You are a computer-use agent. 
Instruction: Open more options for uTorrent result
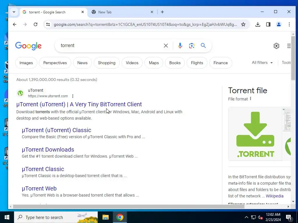[x=72, y=96]
